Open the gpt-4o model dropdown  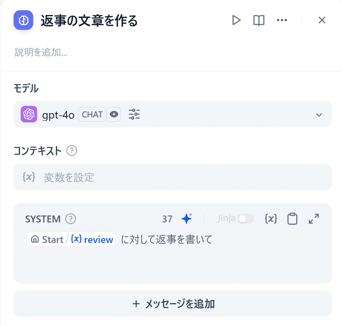(x=319, y=115)
